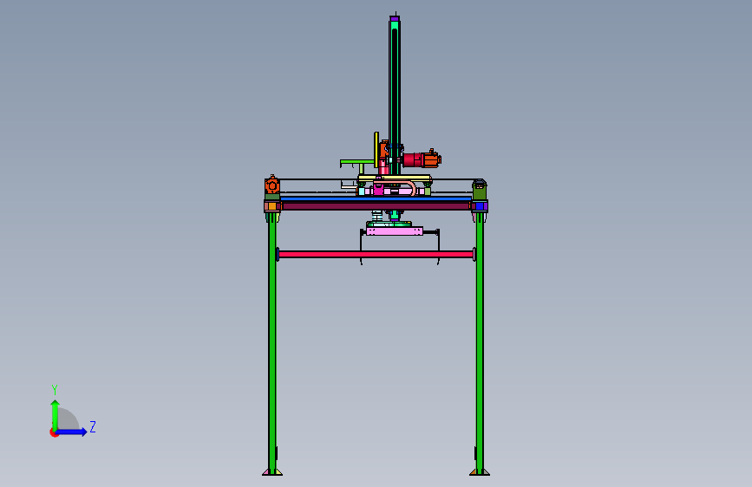Click the Z label on the axis triad
Screen dimensions: 752x487
click(x=93, y=426)
